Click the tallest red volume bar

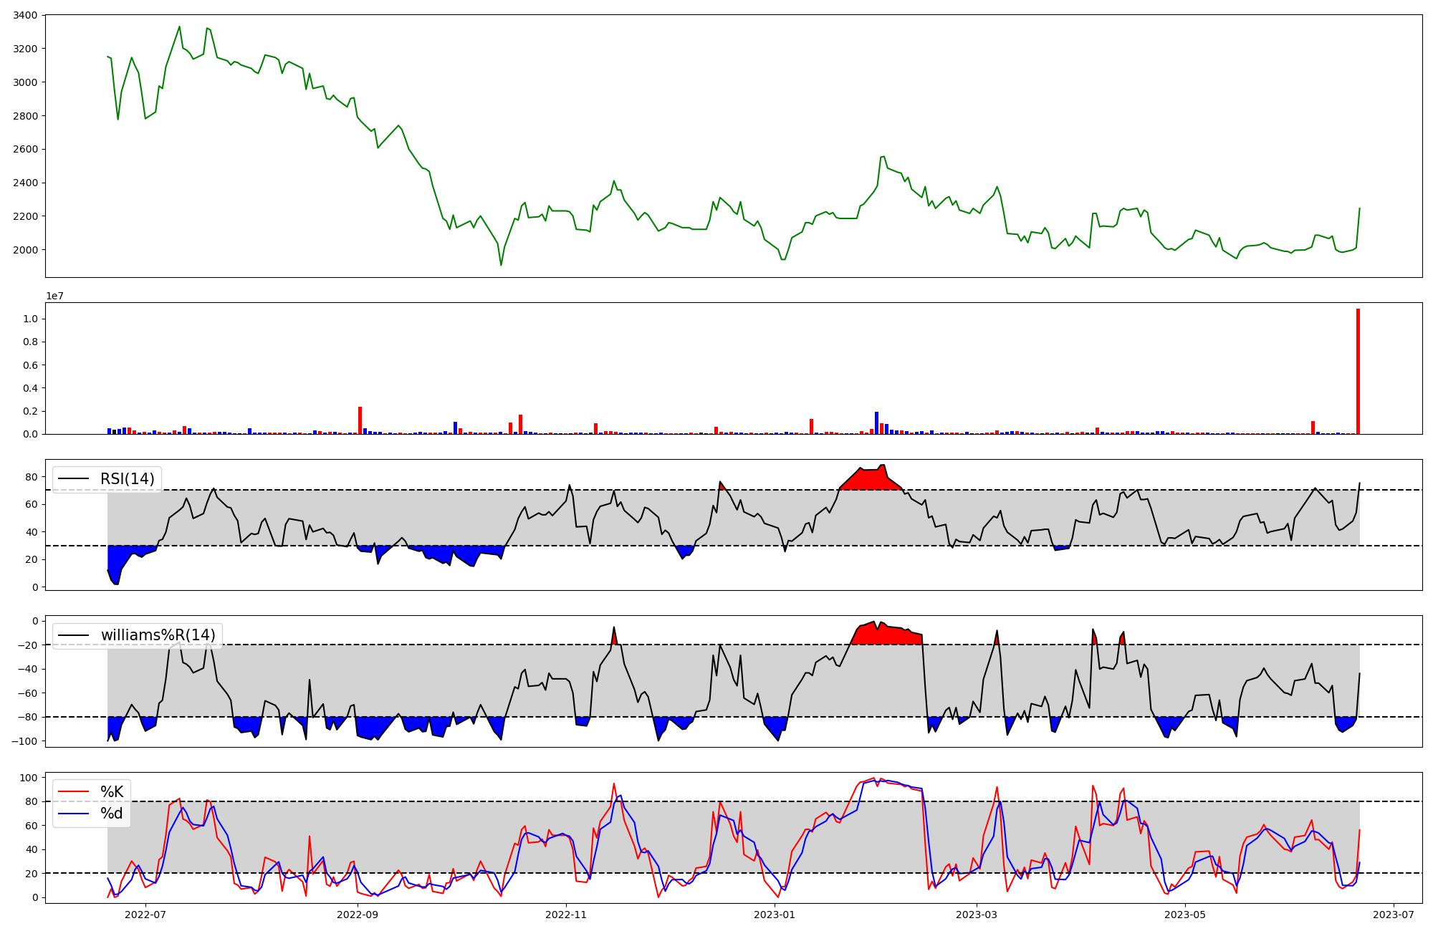tap(1358, 372)
